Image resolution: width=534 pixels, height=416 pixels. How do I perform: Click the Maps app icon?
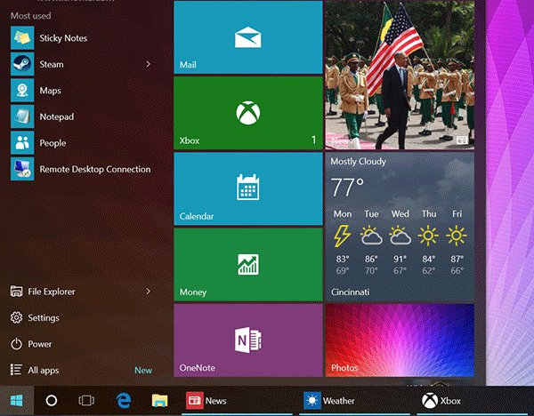click(22, 90)
